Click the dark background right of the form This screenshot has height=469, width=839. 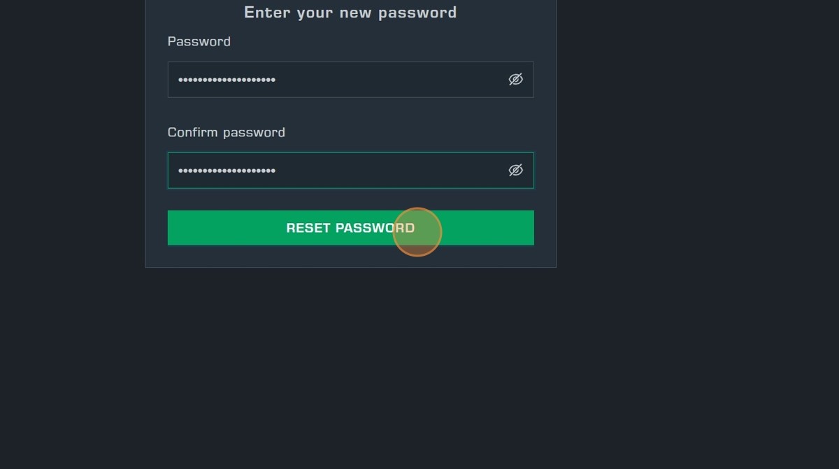point(699,140)
